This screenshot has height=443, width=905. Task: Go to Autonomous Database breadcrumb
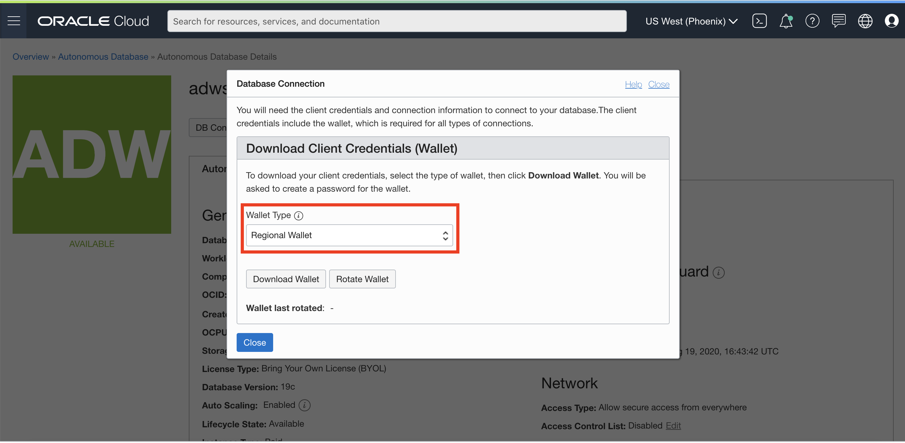[103, 57]
